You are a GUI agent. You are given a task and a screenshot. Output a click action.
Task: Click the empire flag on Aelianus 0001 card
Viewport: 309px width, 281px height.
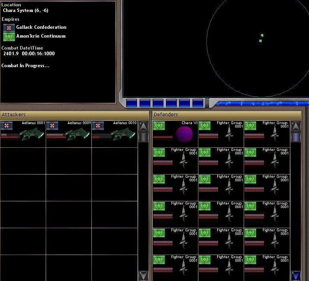click(6, 126)
